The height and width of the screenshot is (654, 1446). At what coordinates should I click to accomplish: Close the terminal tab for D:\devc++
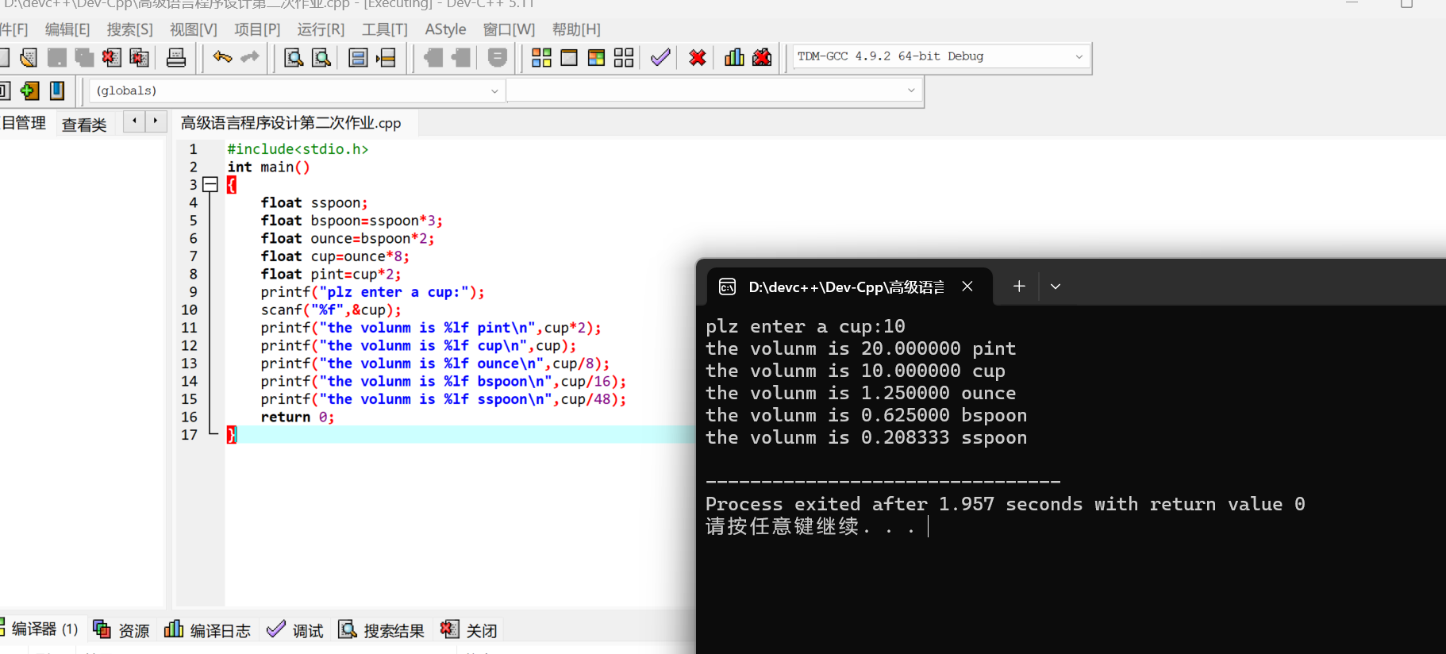click(x=967, y=287)
